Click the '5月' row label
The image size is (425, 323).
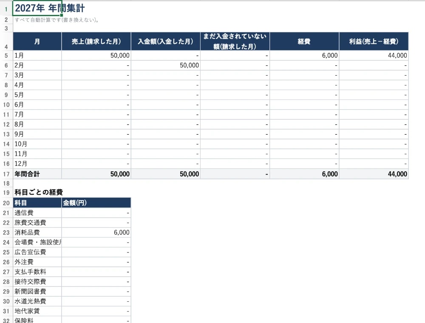pos(37,95)
